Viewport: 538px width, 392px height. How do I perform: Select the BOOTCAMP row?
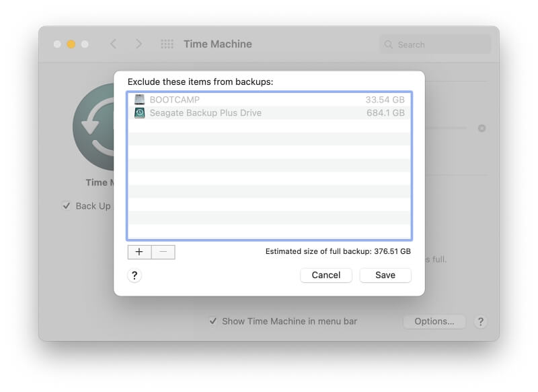[x=270, y=100]
